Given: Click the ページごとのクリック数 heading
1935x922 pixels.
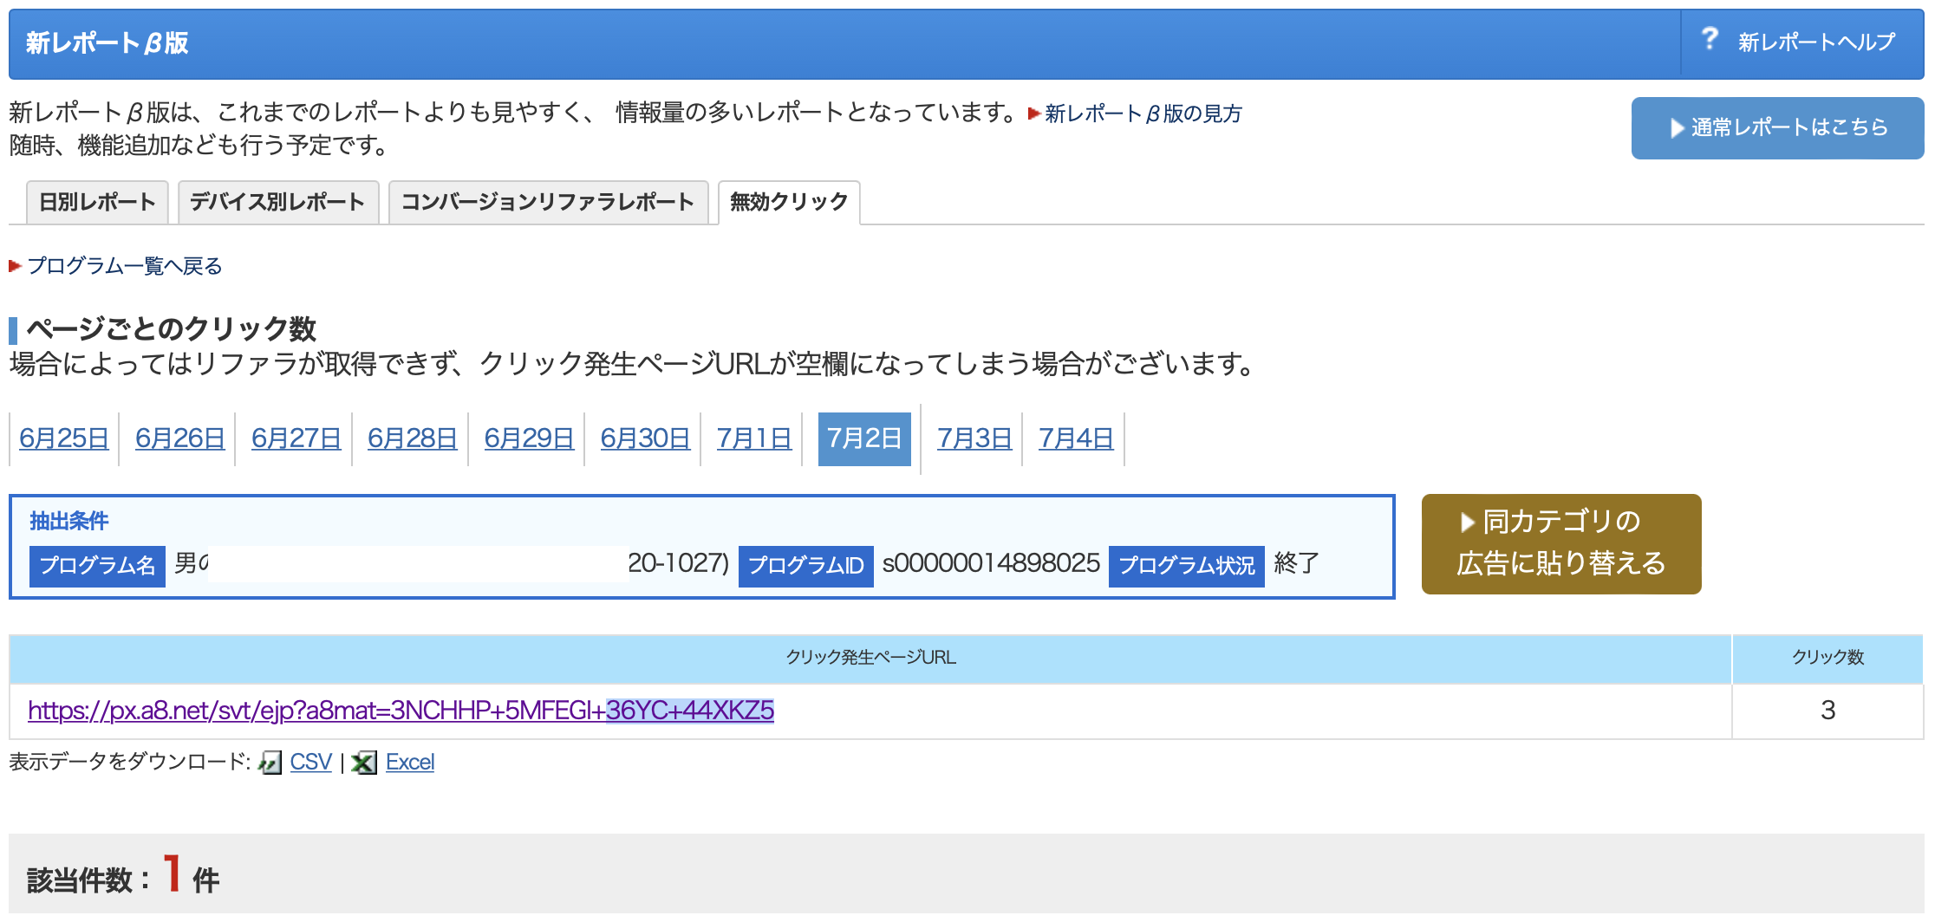Looking at the screenshot, I should [171, 329].
